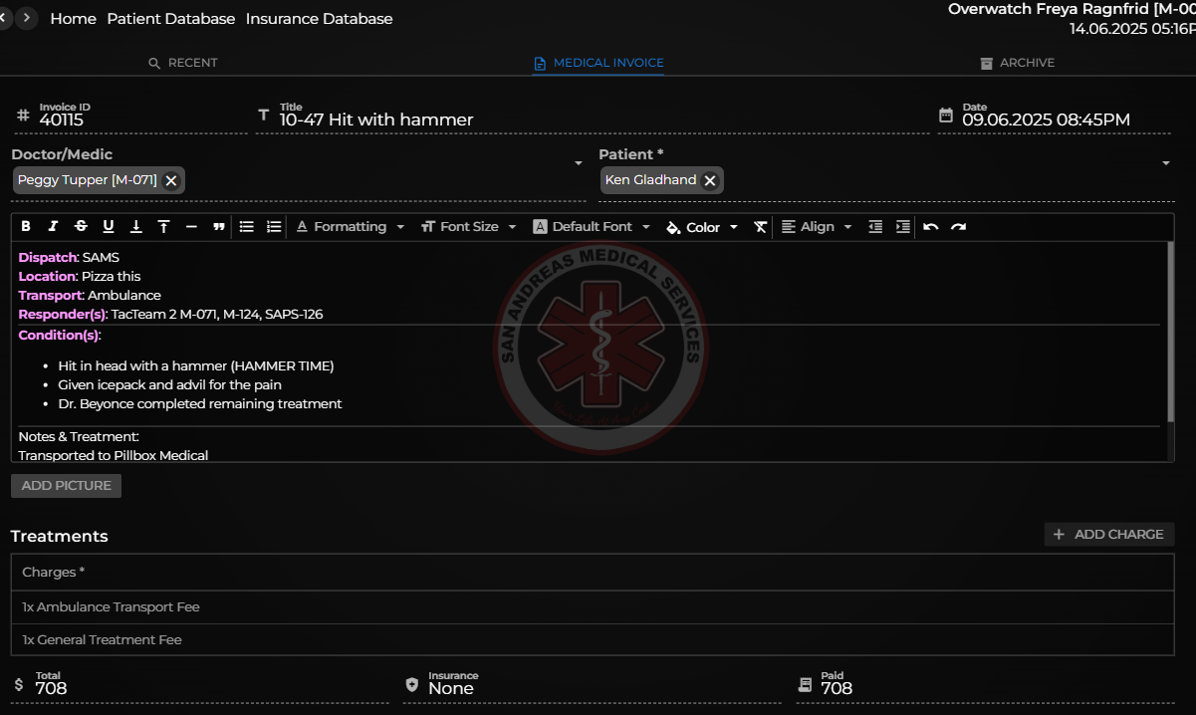Image resolution: width=1196 pixels, height=715 pixels.
Task: Click the Location line reading Pizza this
Action: pos(80,277)
